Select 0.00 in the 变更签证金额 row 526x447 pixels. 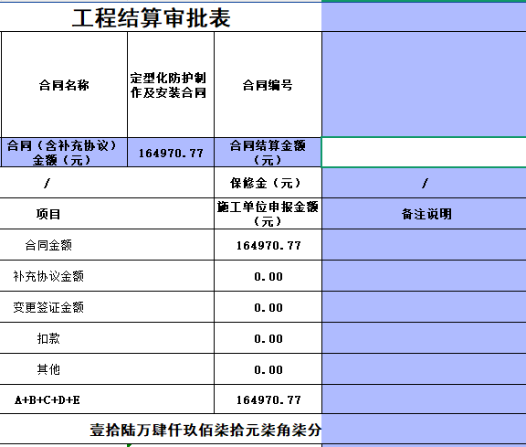pos(268,307)
